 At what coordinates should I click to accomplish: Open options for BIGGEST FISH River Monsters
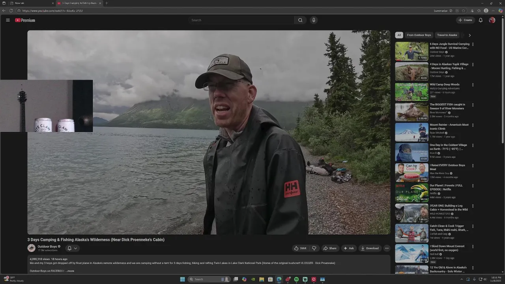point(473,105)
